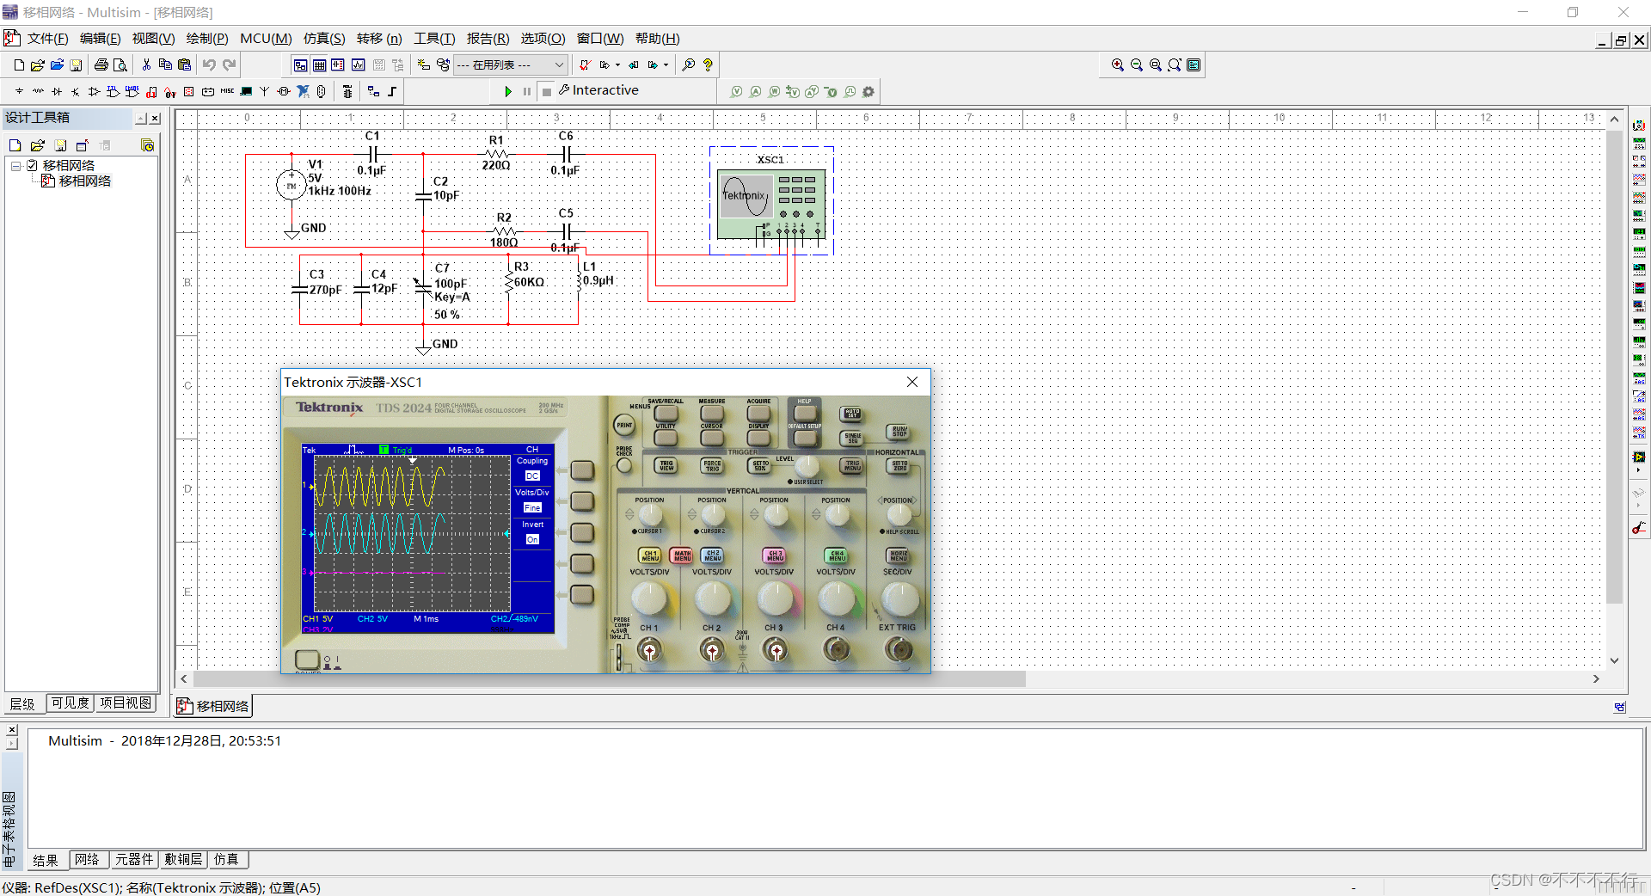The width and height of the screenshot is (1651, 896).
Task: Paste from clipboard
Action: click(x=184, y=65)
